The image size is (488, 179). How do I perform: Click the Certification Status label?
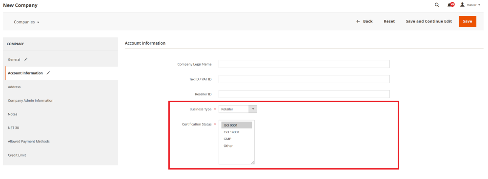tap(197, 124)
